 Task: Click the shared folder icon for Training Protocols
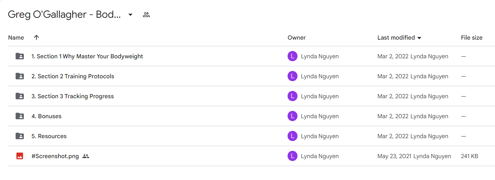(20, 76)
